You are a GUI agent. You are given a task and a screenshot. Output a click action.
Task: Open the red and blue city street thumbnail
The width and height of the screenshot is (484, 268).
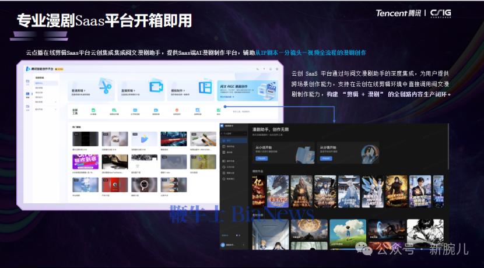click(174, 139)
